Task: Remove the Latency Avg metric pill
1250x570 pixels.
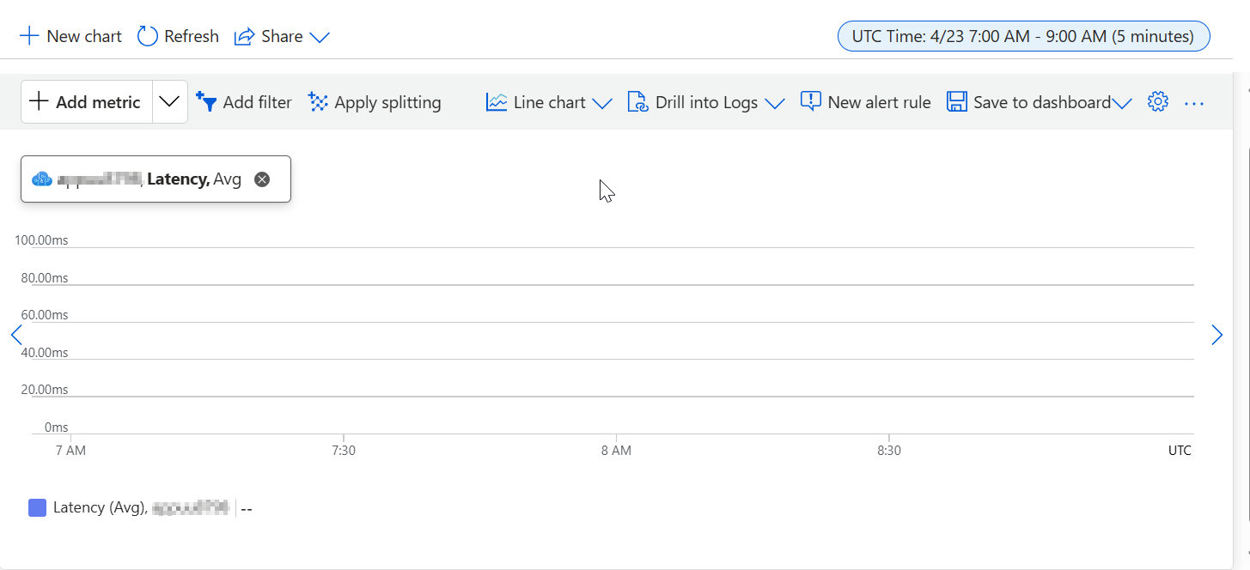Action: tap(263, 179)
